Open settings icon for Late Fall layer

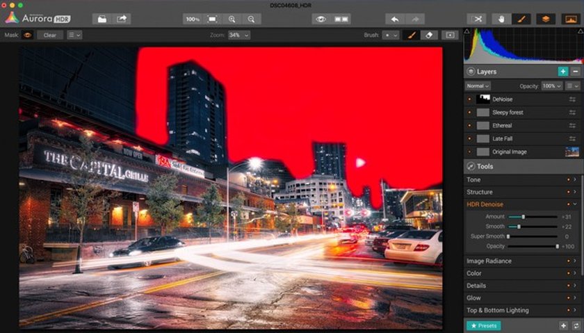tap(572, 138)
